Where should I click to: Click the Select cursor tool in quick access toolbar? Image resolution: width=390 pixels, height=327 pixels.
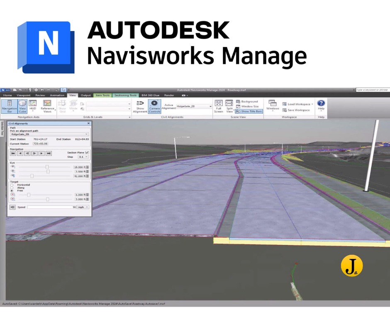[x=63, y=90]
